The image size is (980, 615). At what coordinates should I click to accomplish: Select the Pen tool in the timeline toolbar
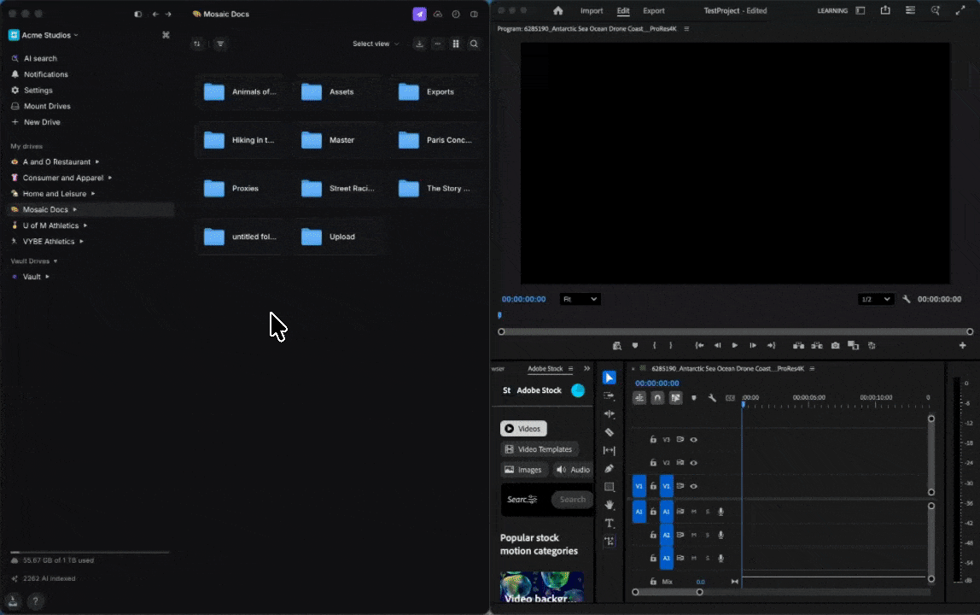coord(609,468)
